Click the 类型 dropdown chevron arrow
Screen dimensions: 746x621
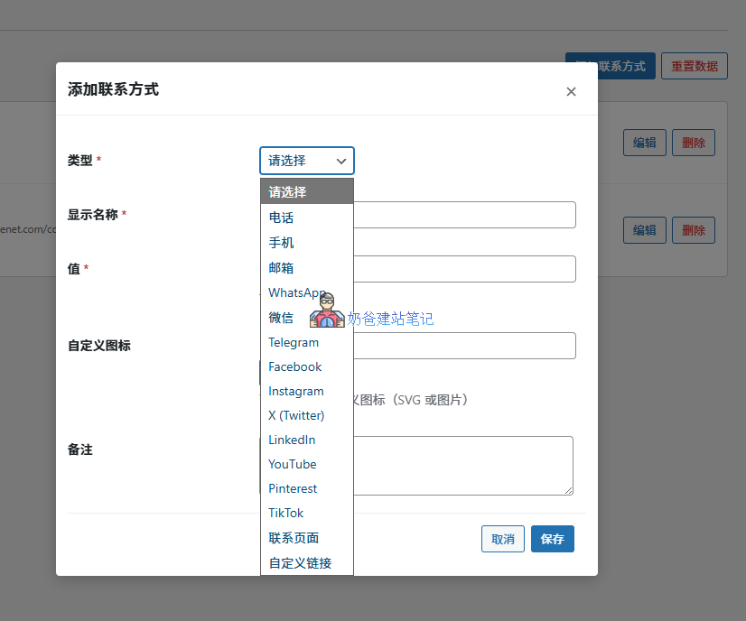pos(341,162)
